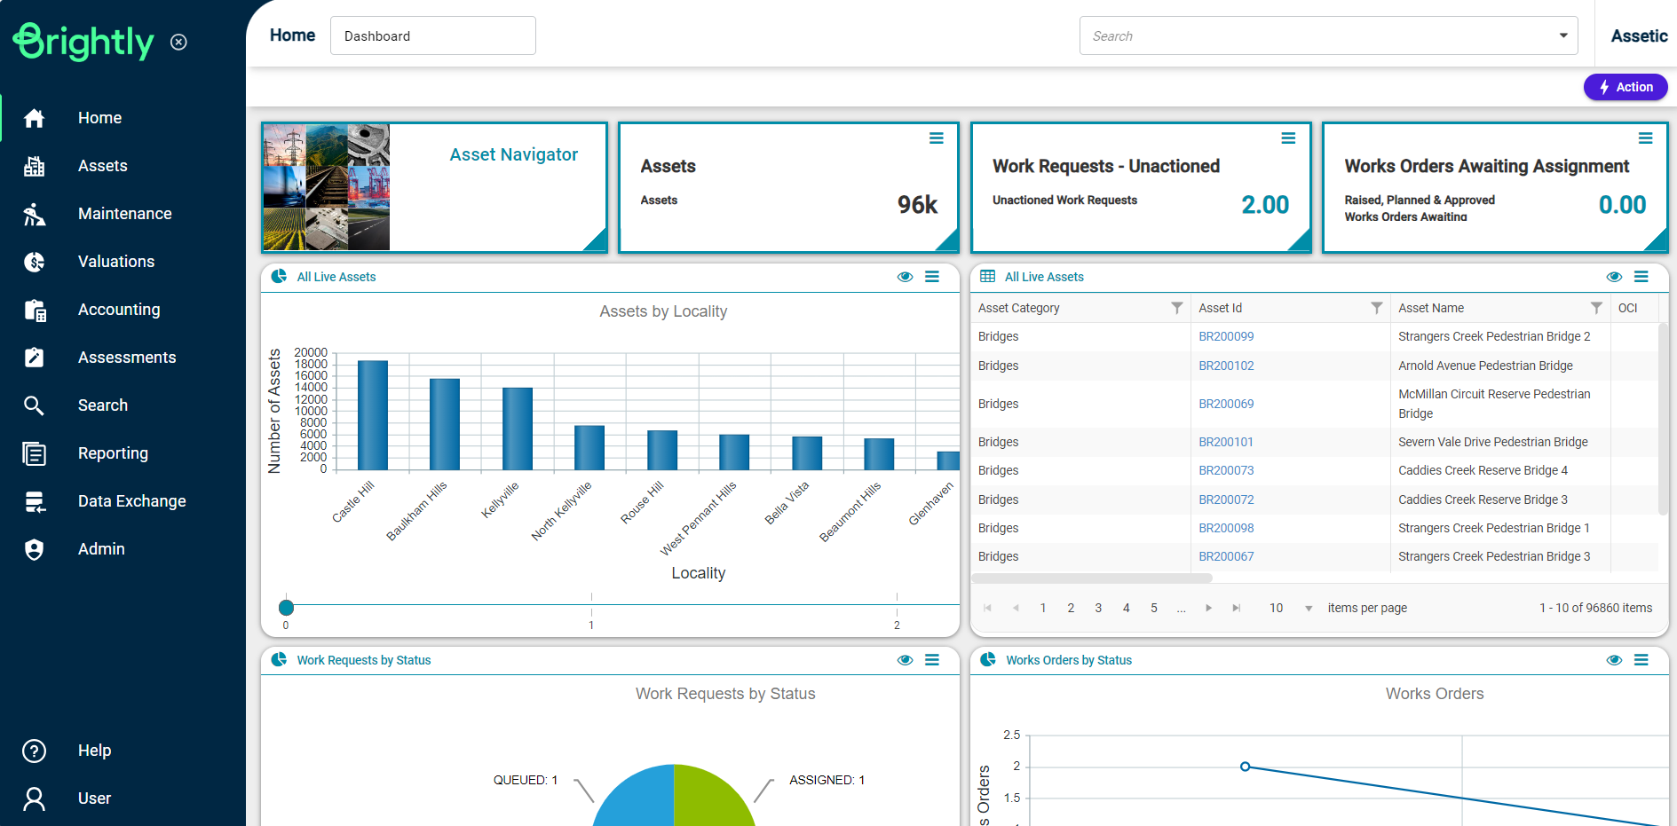Click the User profile icon
Image resolution: width=1677 pixels, height=826 pixels.
pyautogui.click(x=34, y=798)
